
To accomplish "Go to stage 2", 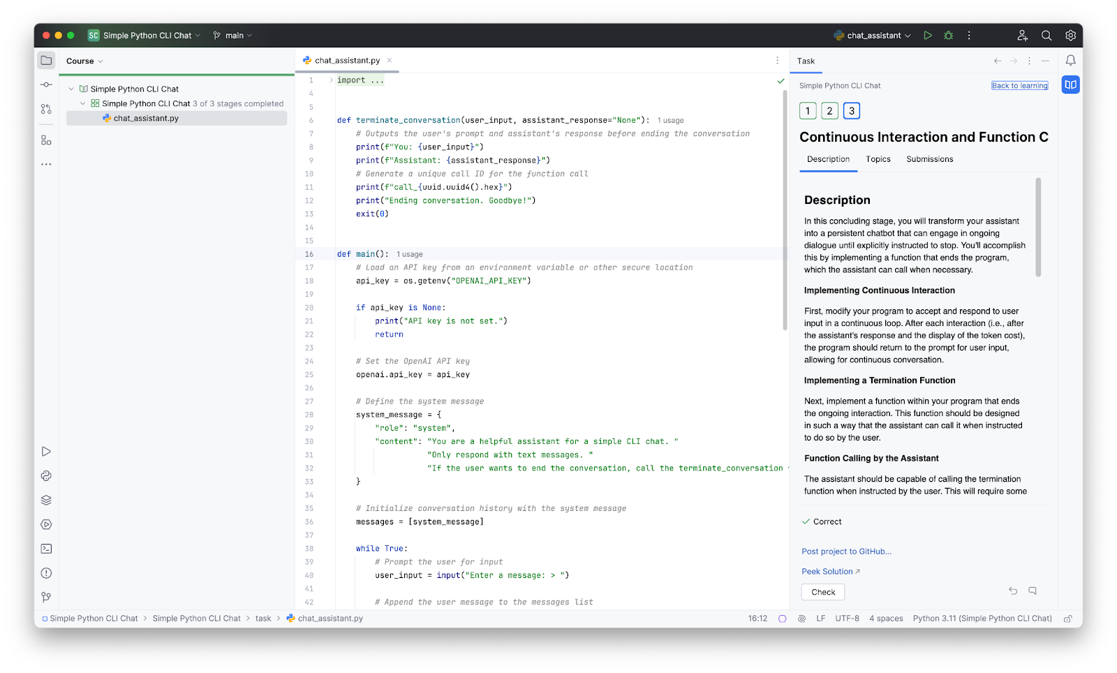I will [x=829, y=110].
